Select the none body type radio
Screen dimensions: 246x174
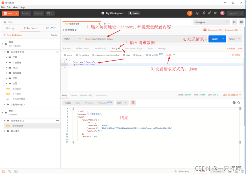[65, 55]
